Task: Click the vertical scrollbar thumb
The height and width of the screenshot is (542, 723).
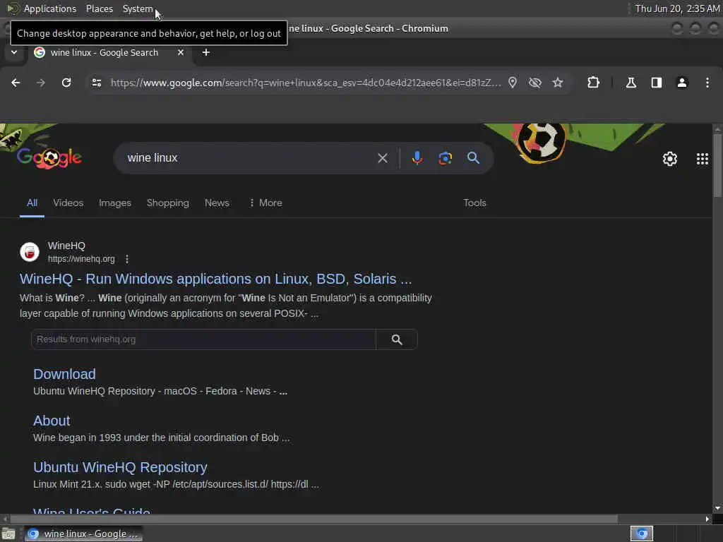Action: [717, 165]
